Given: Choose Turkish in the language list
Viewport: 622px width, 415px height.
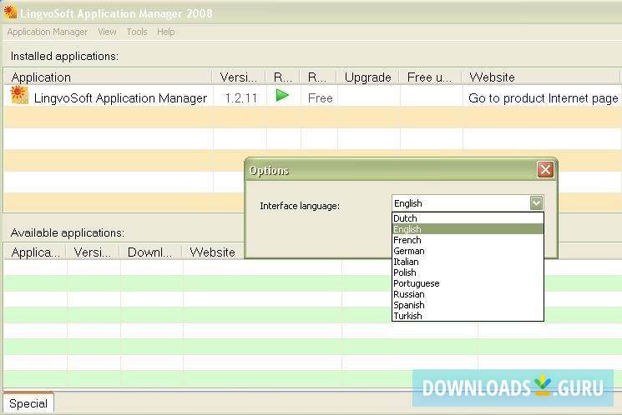Looking at the screenshot, I should pyautogui.click(x=468, y=316).
